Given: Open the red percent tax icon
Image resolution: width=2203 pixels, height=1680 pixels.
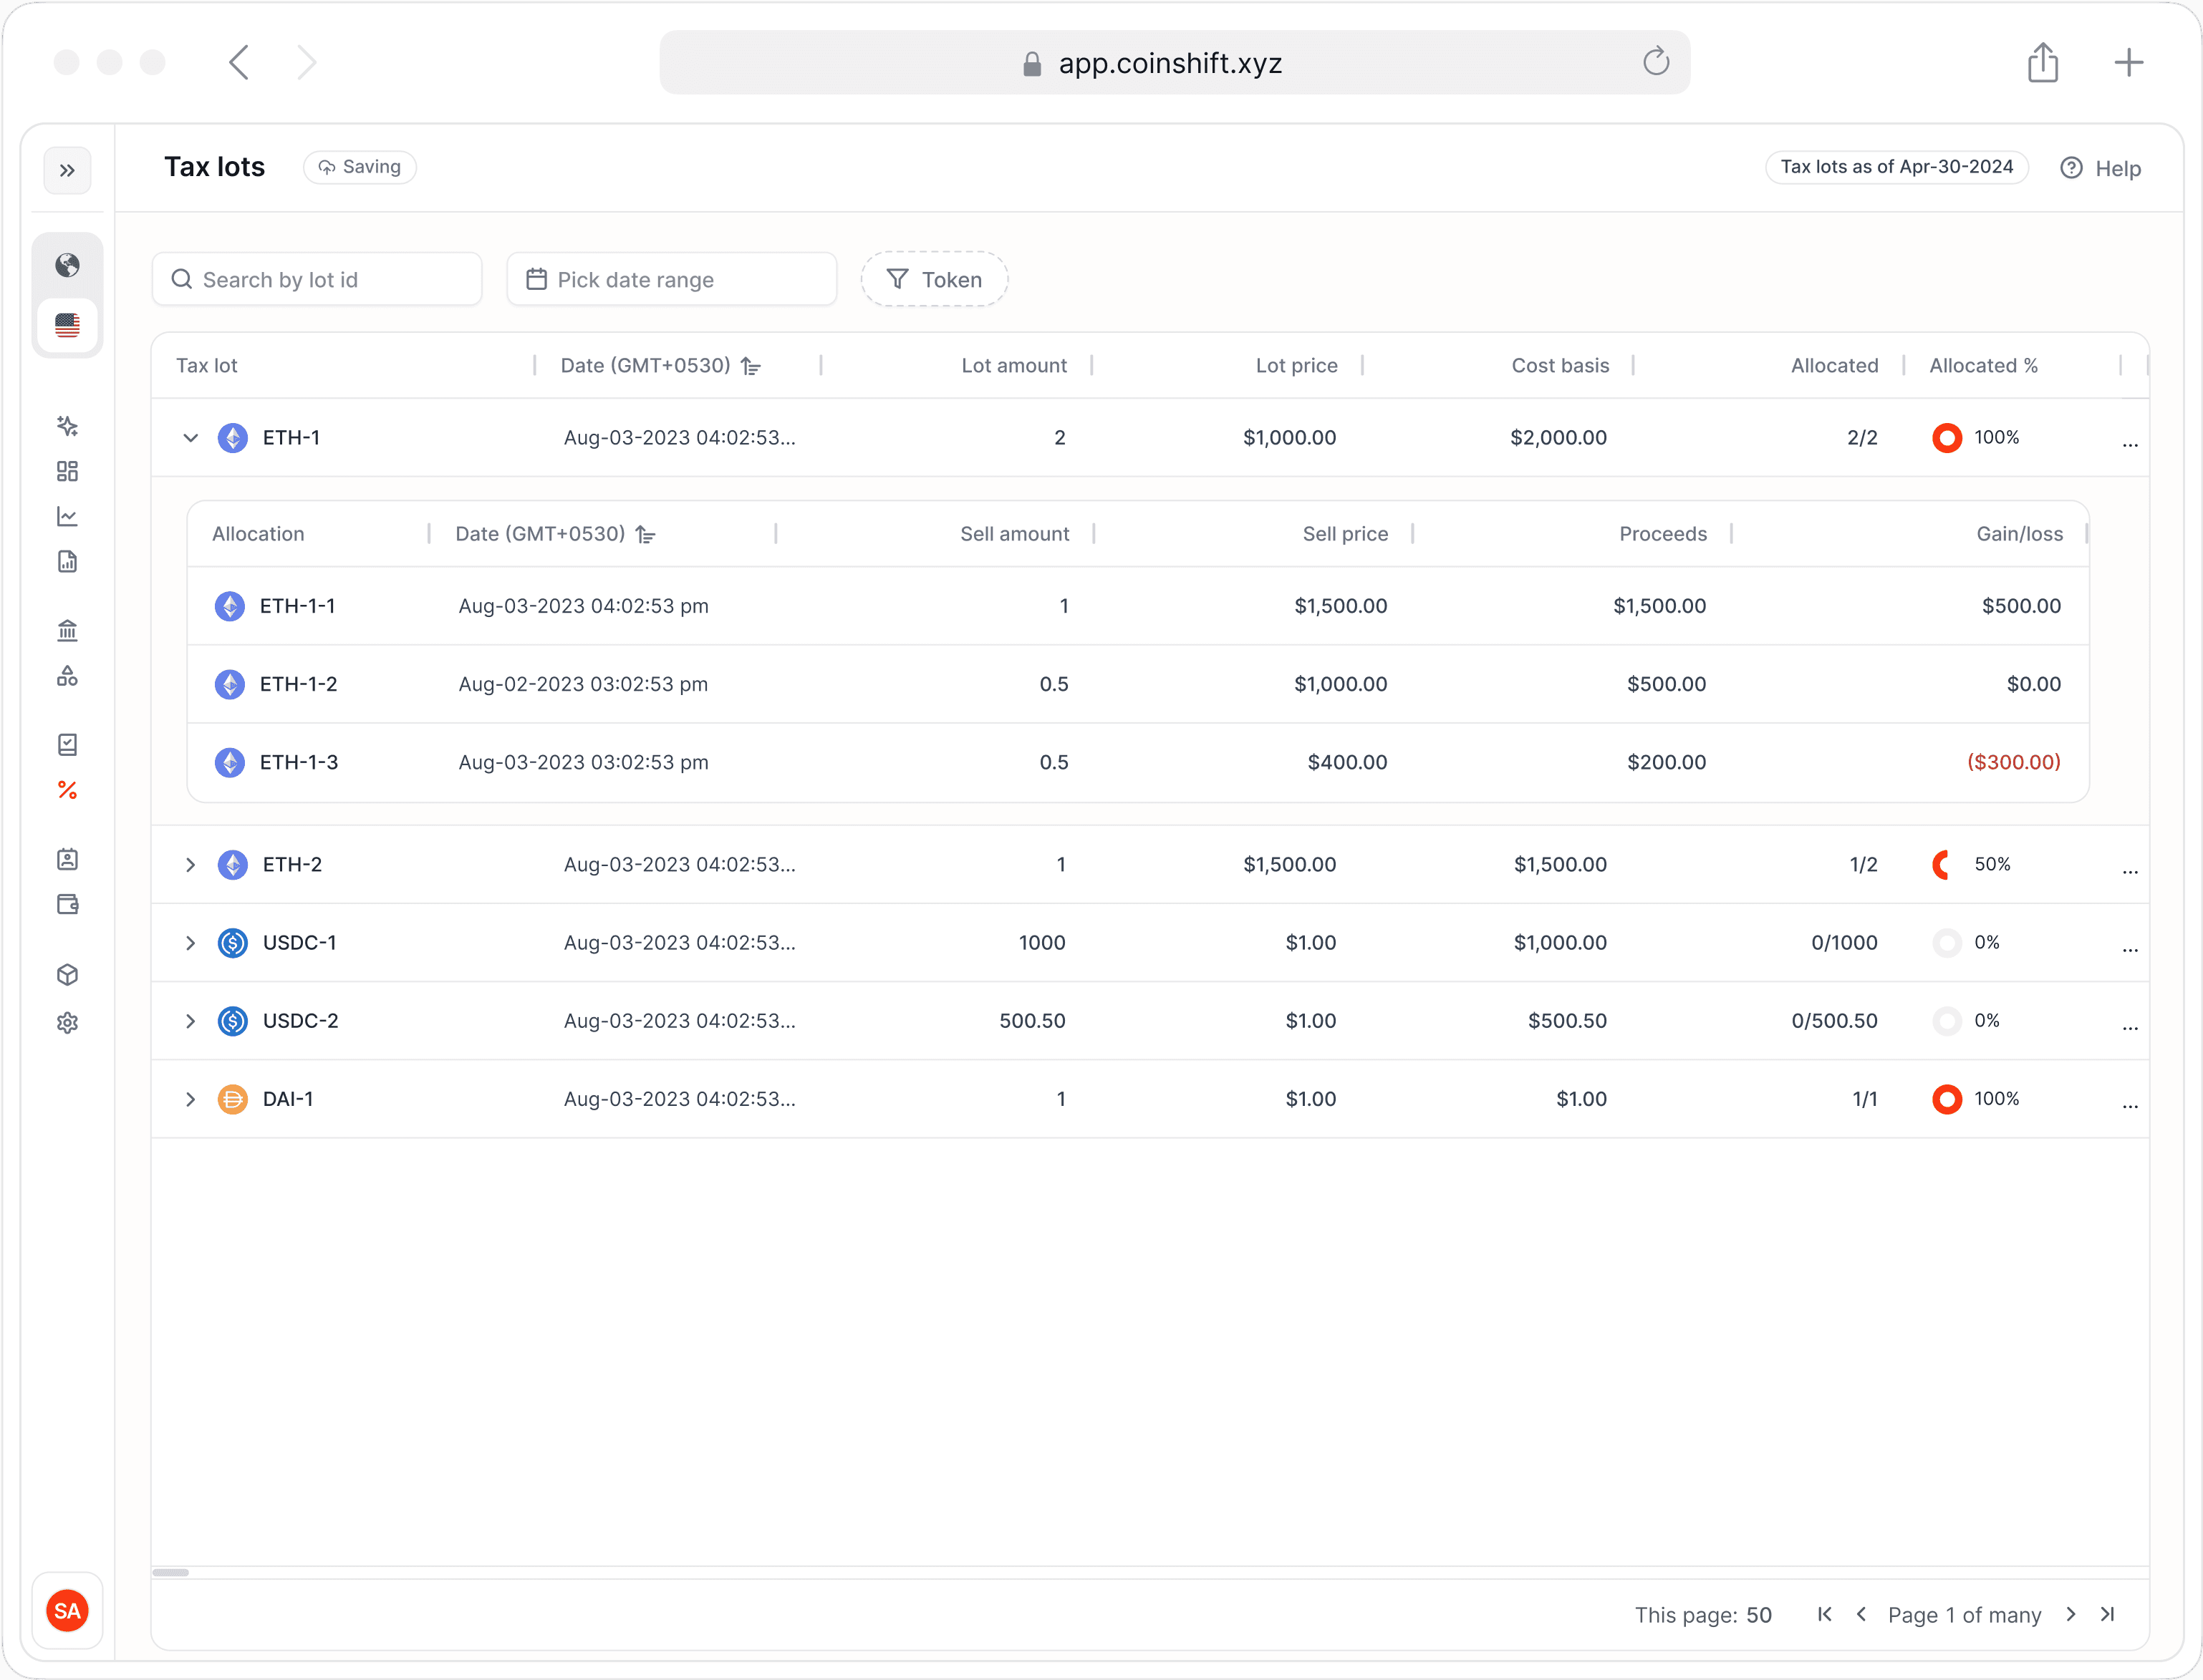Looking at the screenshot, I should (x=67, y=790).
